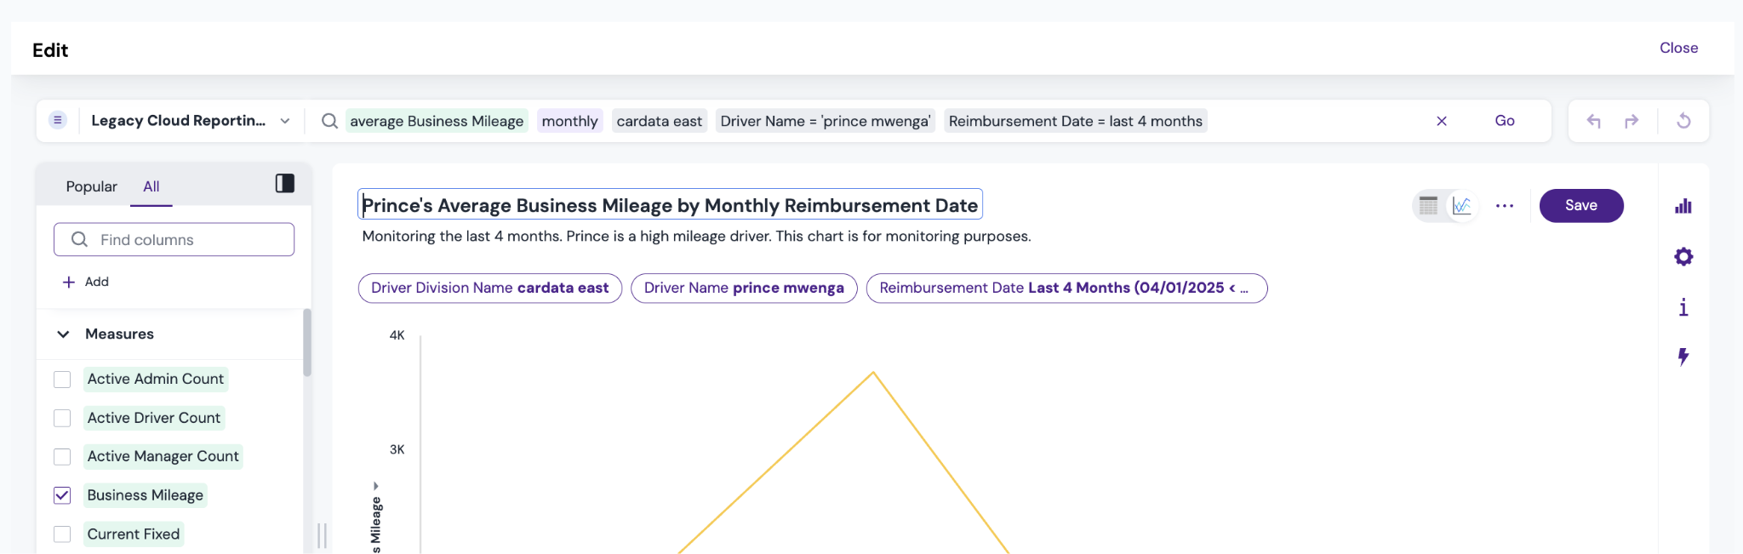Collapse the Measures section
The width and height of the screenshot is (1743, 554).
[x=63, y=334]
